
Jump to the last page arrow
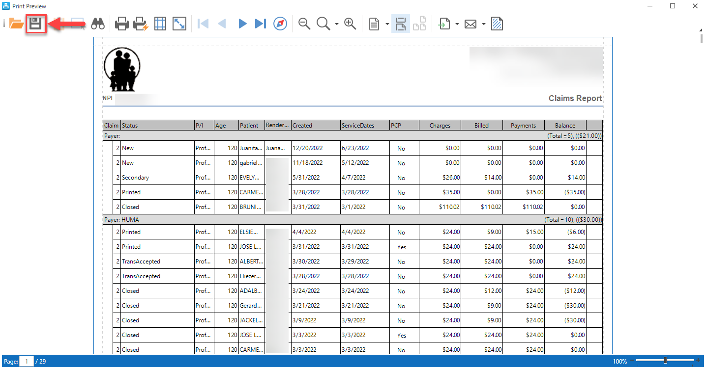click(x=261, y=24)
